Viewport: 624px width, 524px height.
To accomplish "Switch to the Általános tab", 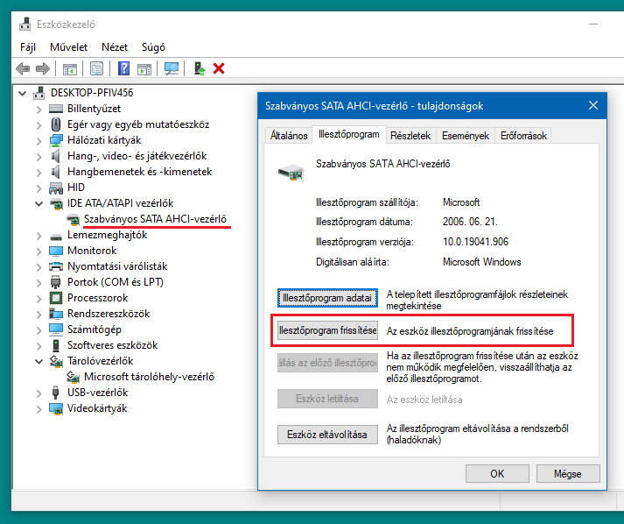I will coord(289,136).
